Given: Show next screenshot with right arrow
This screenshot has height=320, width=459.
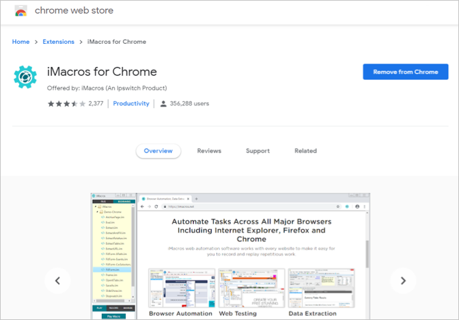Looking at the screenshot, I should 403,280.
